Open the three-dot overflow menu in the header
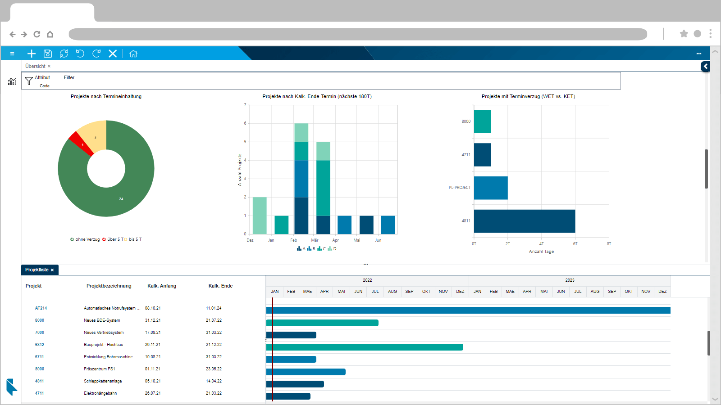This screenshot has width=721, height=405. pos(699,54)
